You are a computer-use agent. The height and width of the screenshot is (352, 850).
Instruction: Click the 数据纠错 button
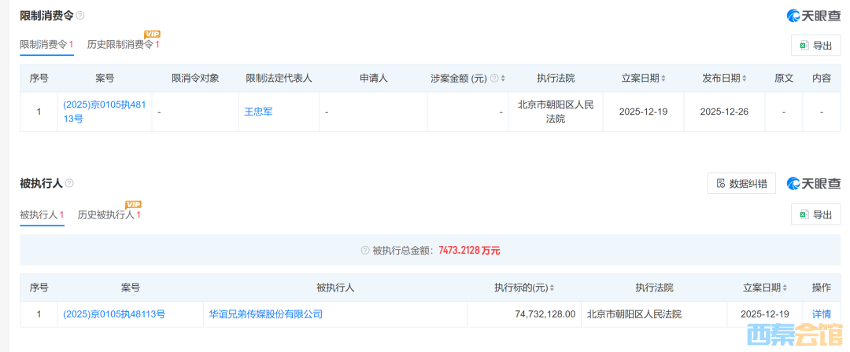point(741,183)
